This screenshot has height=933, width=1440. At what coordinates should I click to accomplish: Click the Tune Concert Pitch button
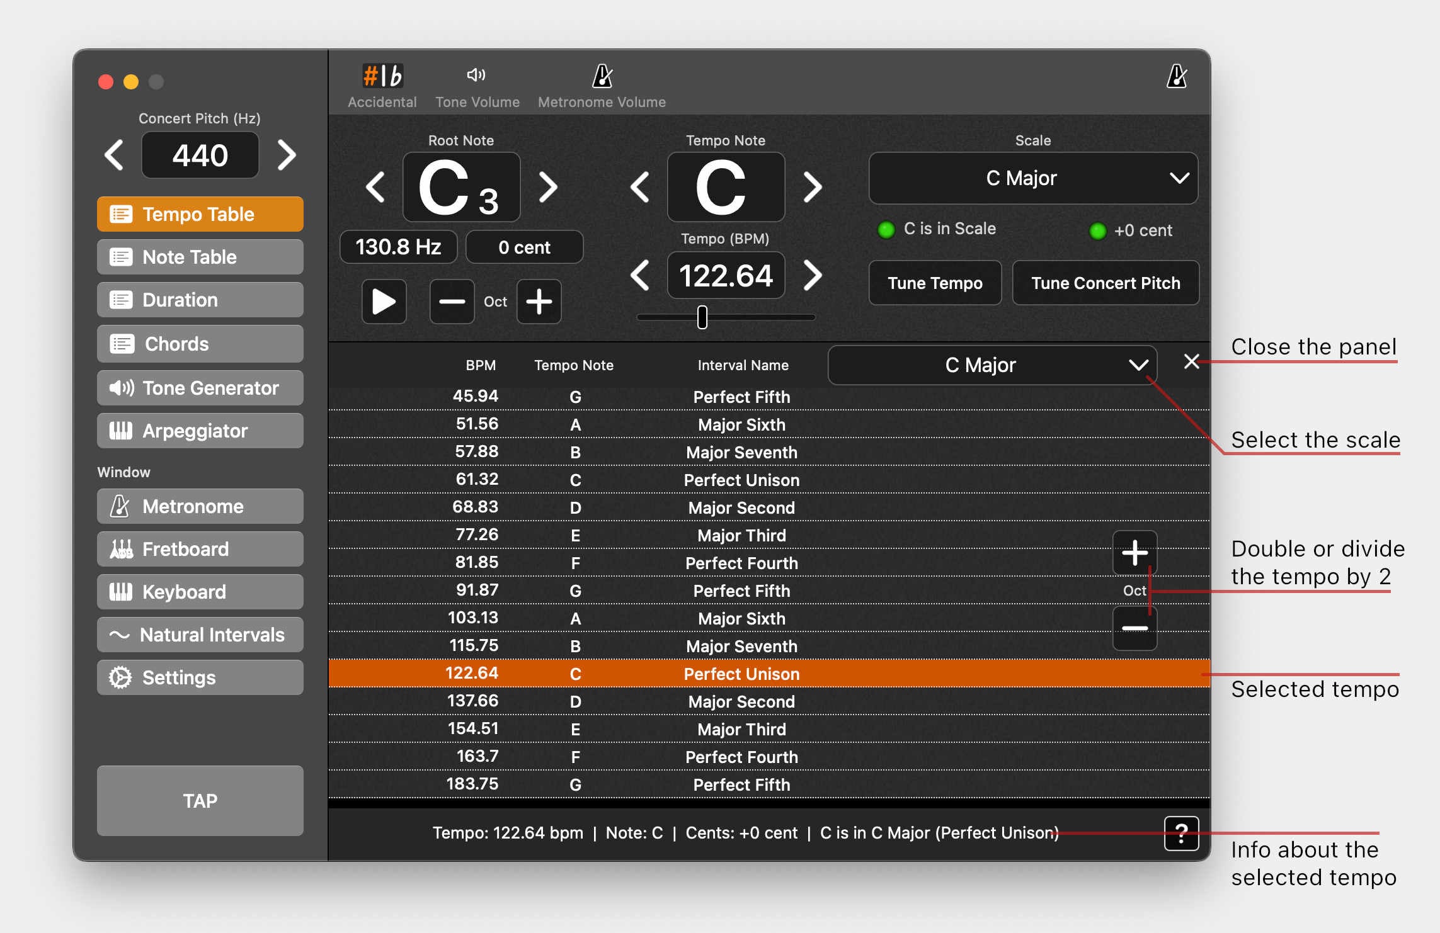(x=1105, y=283)
